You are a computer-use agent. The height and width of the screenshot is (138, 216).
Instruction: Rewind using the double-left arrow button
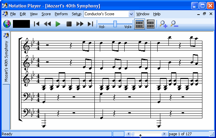point(47,24)
